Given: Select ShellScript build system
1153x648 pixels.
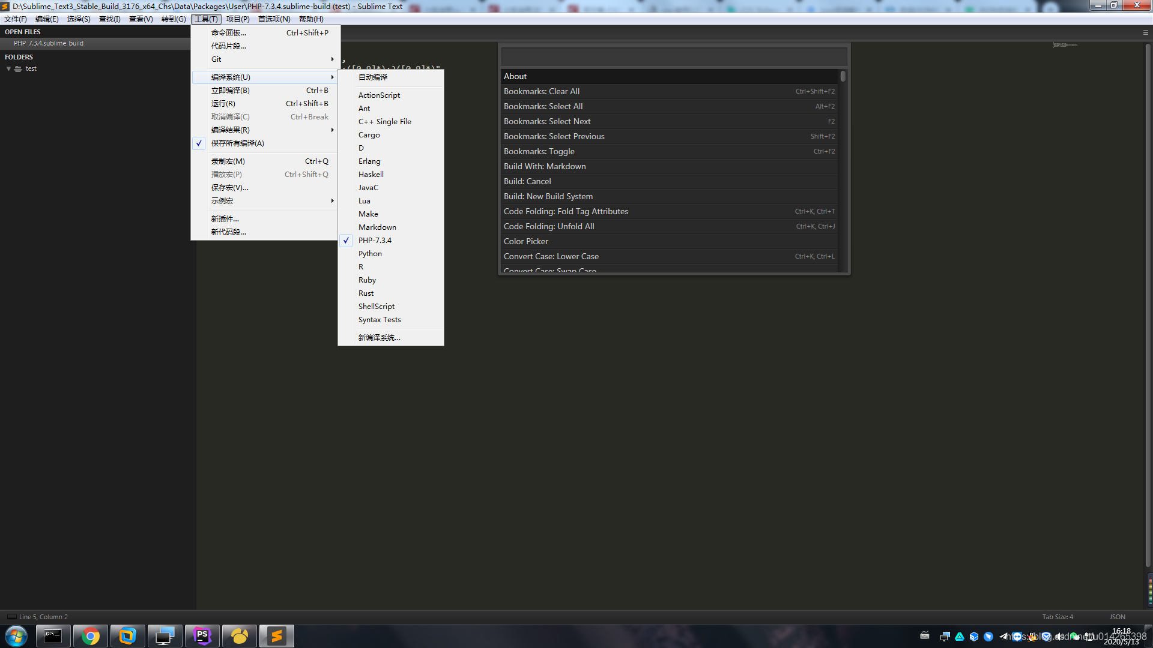Looking at the screenshot, I should pyautogui.click(x=376, y=305).
